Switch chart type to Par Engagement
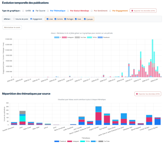Screen dimensions: 163x145 pyautogui.click(x=110, y=11)
